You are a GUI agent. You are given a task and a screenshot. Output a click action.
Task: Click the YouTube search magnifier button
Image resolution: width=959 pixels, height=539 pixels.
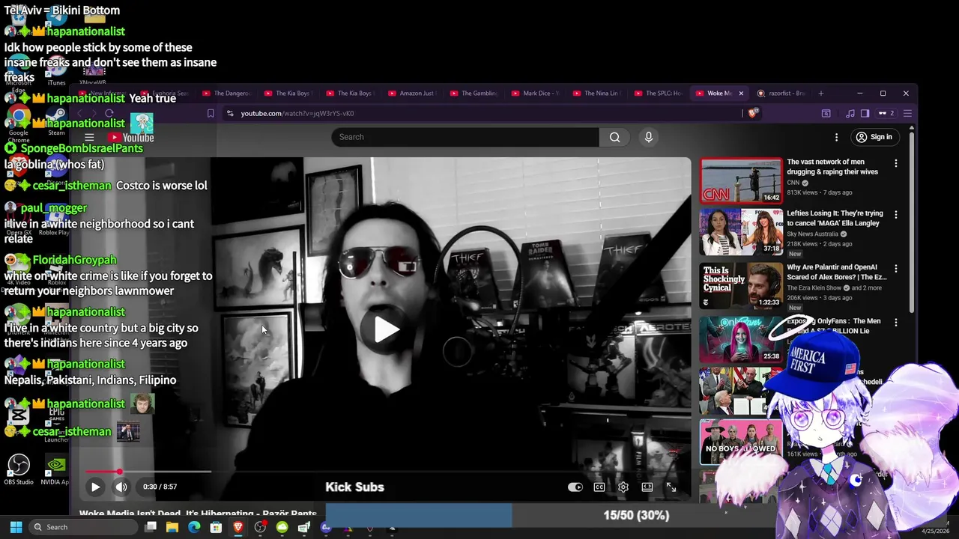coord(614,137)
